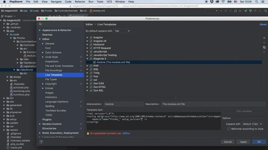The width and height of the screenshot is (268, 150).
Task: Click the Preferences search magnifier icon
Action: pos(40,24)
